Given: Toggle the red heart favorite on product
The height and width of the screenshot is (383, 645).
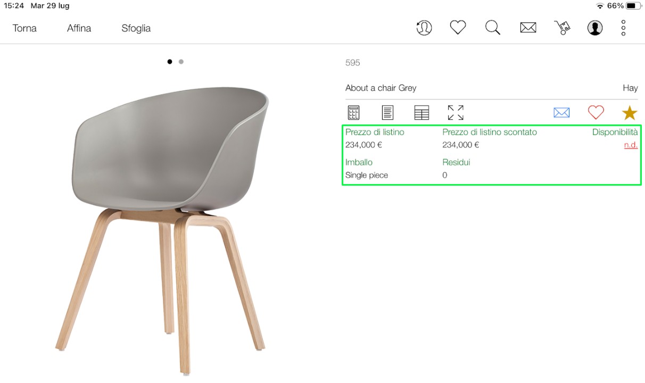Looking at the screenshot, I should click(x=596, y=112).
